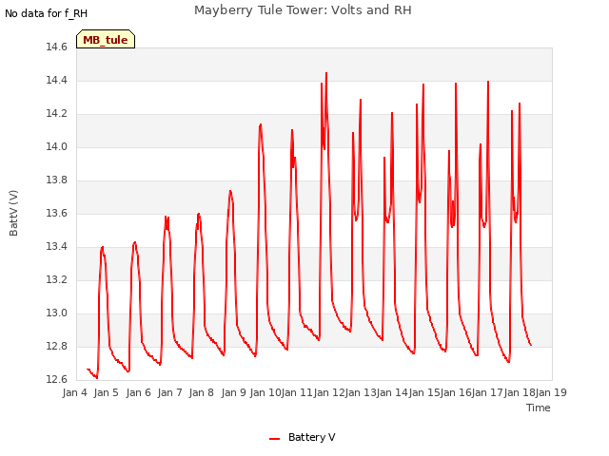
Task: Click the Jan 19 x-axis label
Action: [551, 392]
